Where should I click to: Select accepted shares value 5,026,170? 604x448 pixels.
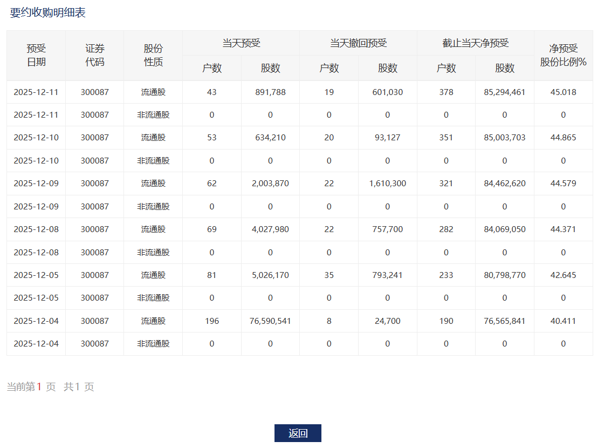(270, 275)
